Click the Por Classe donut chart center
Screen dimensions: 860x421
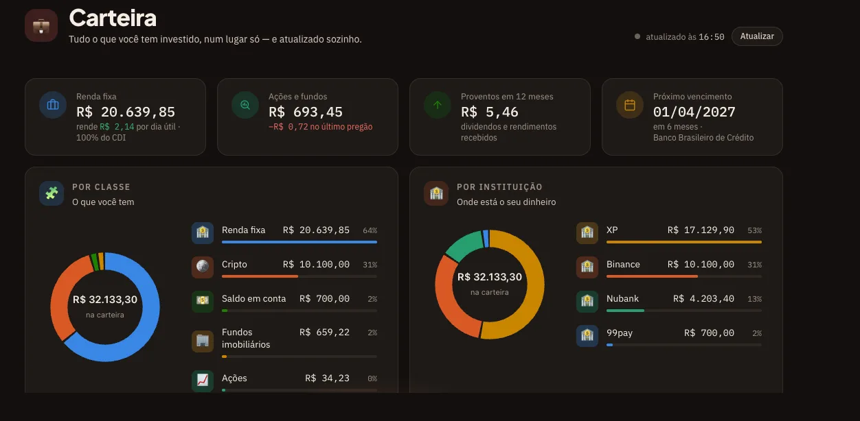point(105,306)
